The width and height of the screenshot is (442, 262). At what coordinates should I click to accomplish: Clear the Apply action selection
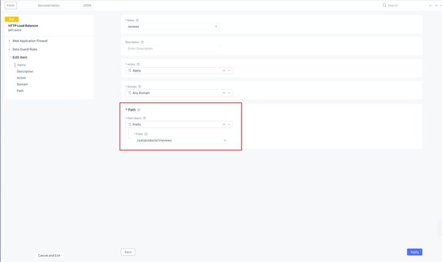(x=224, y=71)
